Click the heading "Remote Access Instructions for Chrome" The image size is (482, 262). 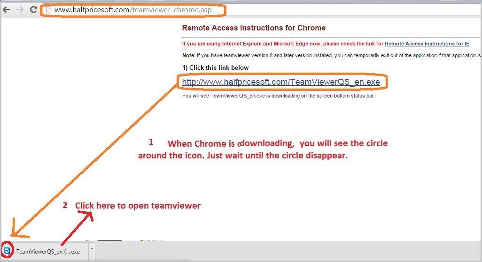(x=254, y=28)
